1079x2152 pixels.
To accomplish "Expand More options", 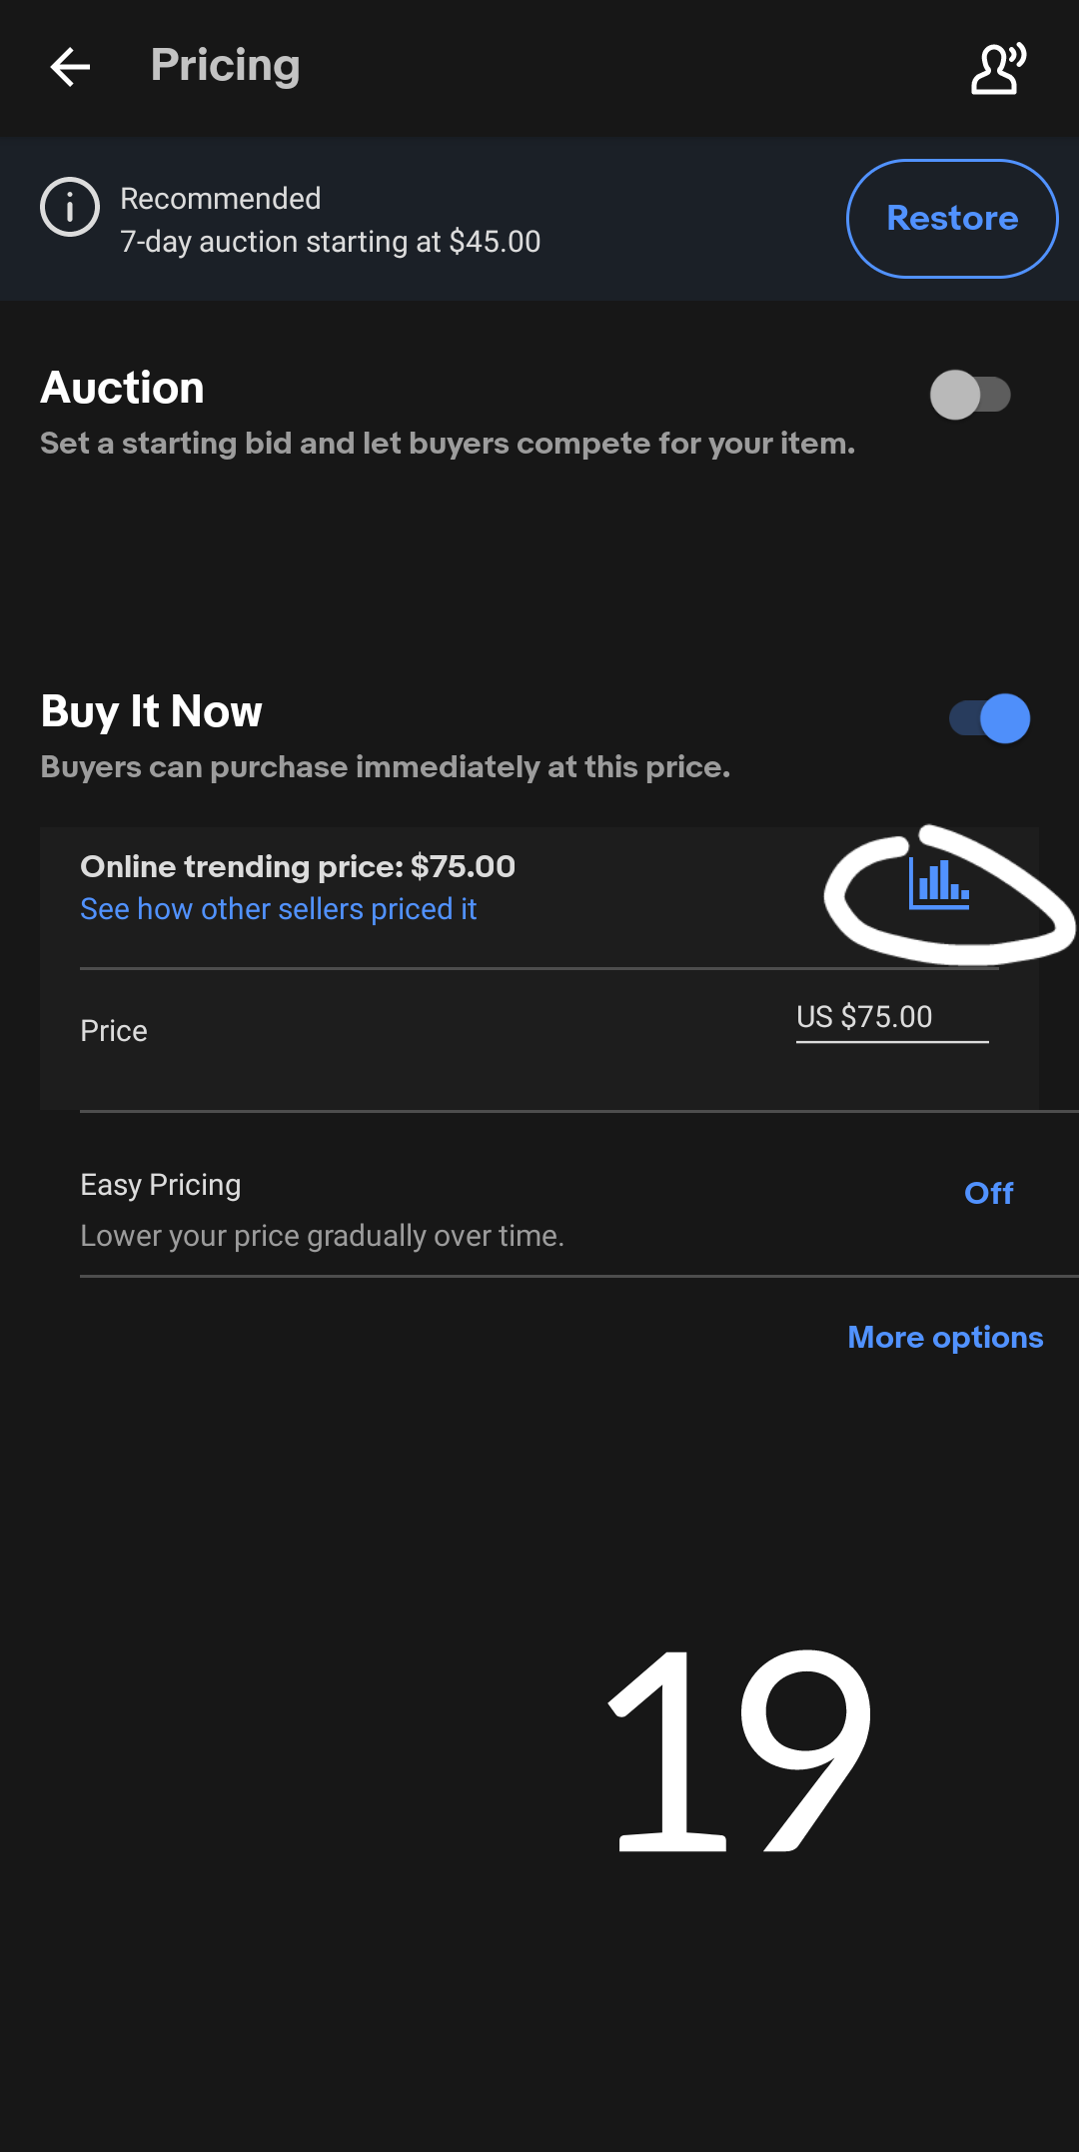I will click(944, 1337).
